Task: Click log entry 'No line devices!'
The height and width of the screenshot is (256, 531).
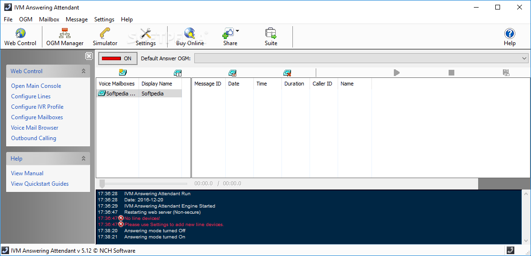Action: click(x=142, y=218)
